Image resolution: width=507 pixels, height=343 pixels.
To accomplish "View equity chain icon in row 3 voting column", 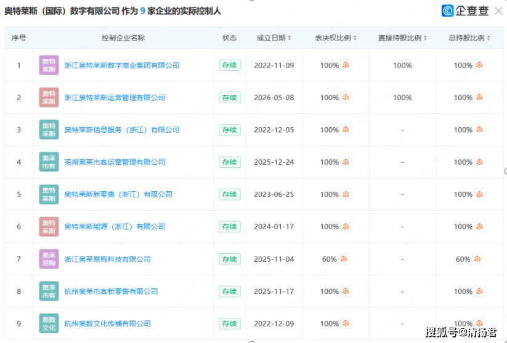I will tap(346, 129).
